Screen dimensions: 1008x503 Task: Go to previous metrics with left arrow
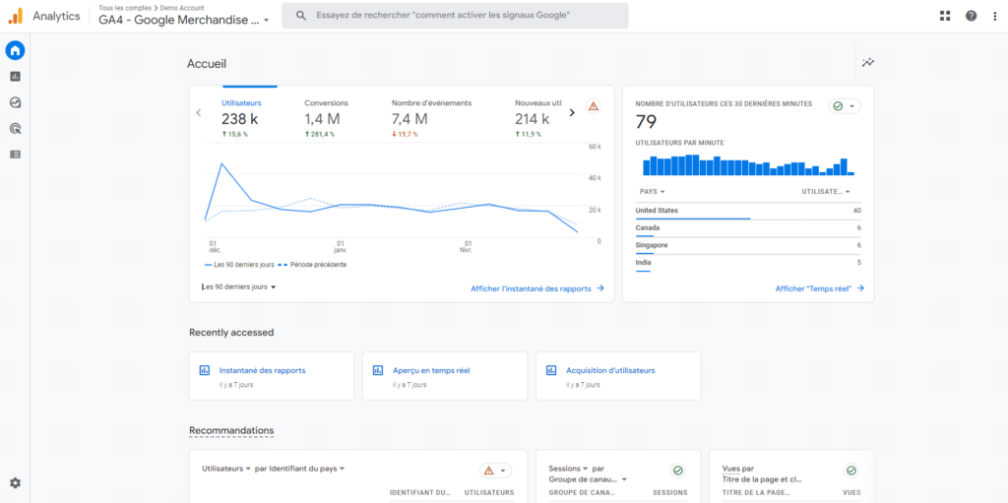pos(199,112)
